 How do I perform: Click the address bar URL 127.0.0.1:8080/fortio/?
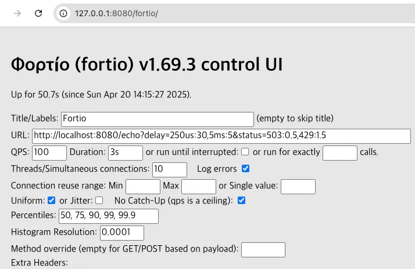[x=116, y=13]
